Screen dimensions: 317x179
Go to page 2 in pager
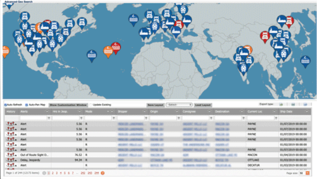click(52, 173)
